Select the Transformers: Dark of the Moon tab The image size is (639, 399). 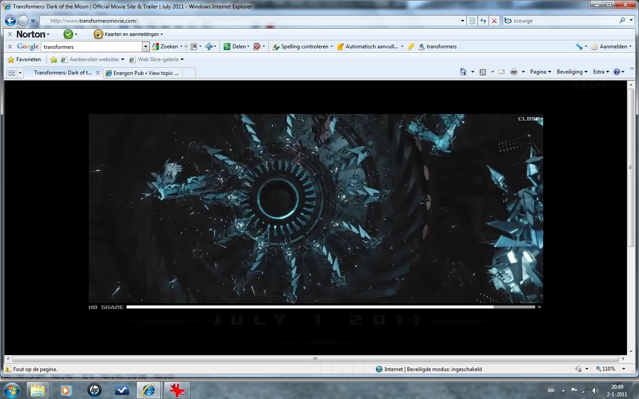63,73
